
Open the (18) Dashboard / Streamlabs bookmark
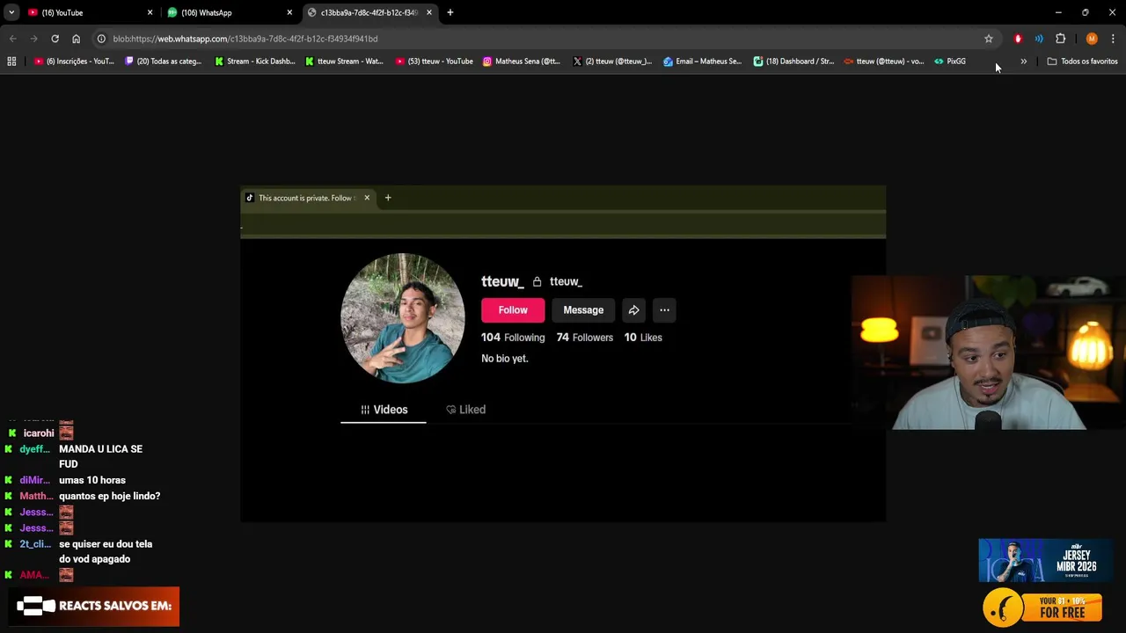pyautogui.click(x=793, y=62)
